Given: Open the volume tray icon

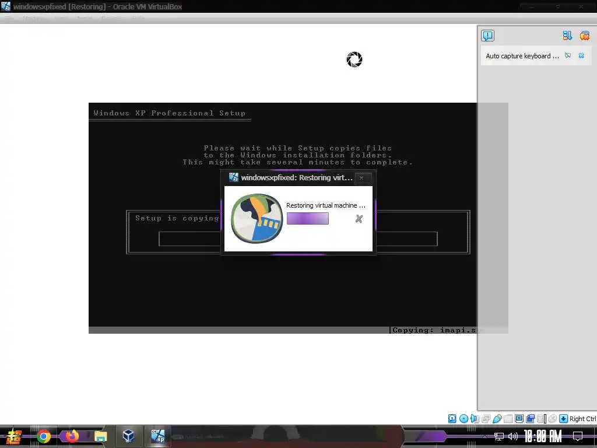Looking at the screenshot, I should click(513, 436).
